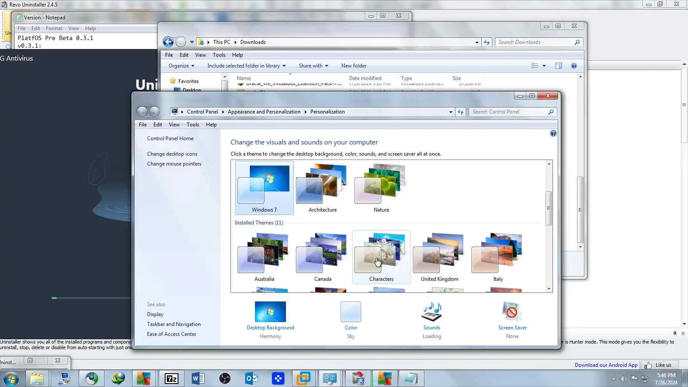Viewport: 688px width, 387px height.
Task: Click the Search Downloads field
Action: click(539, 42)
